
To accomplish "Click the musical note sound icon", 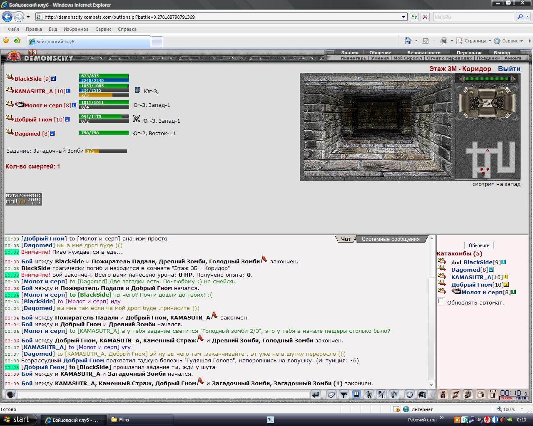I will [394, 394].
